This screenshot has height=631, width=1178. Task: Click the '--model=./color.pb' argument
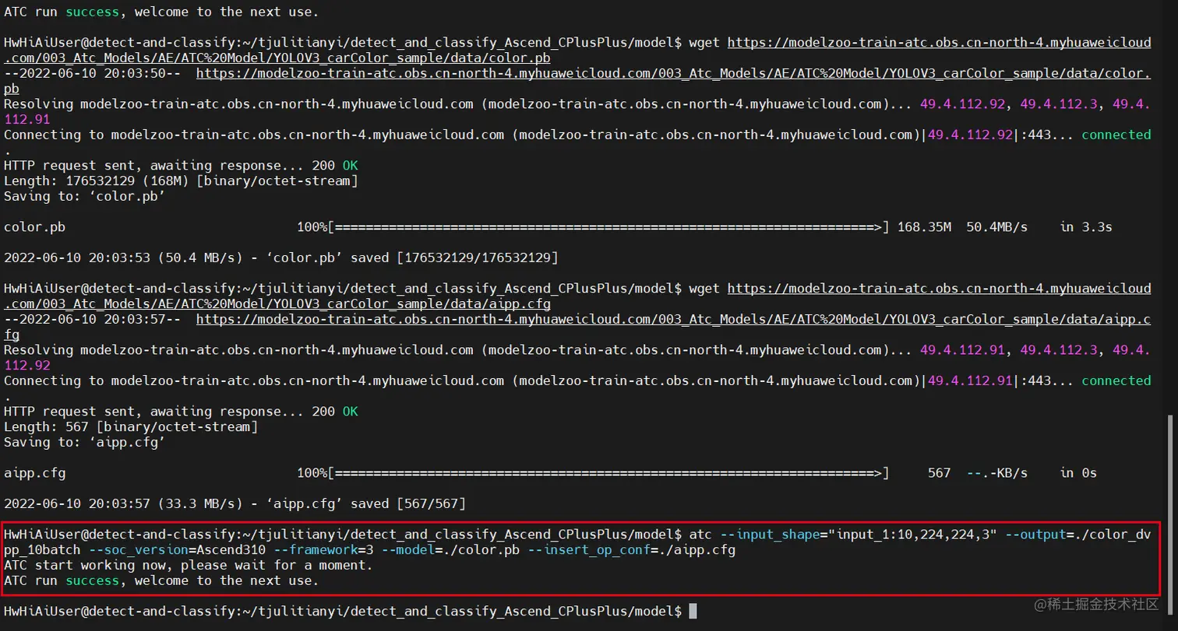click(452, 550)
